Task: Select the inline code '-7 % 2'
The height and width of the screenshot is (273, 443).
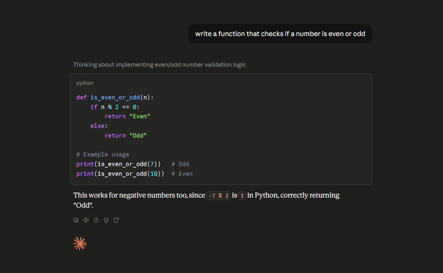Action: 219,196
